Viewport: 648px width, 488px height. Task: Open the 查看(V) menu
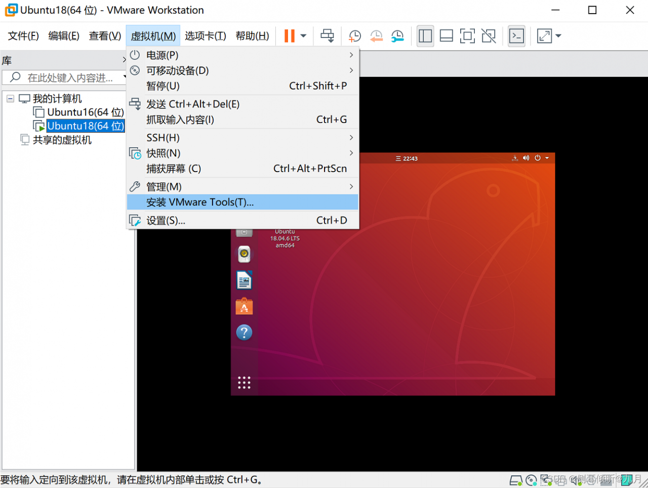coord(105,36)
